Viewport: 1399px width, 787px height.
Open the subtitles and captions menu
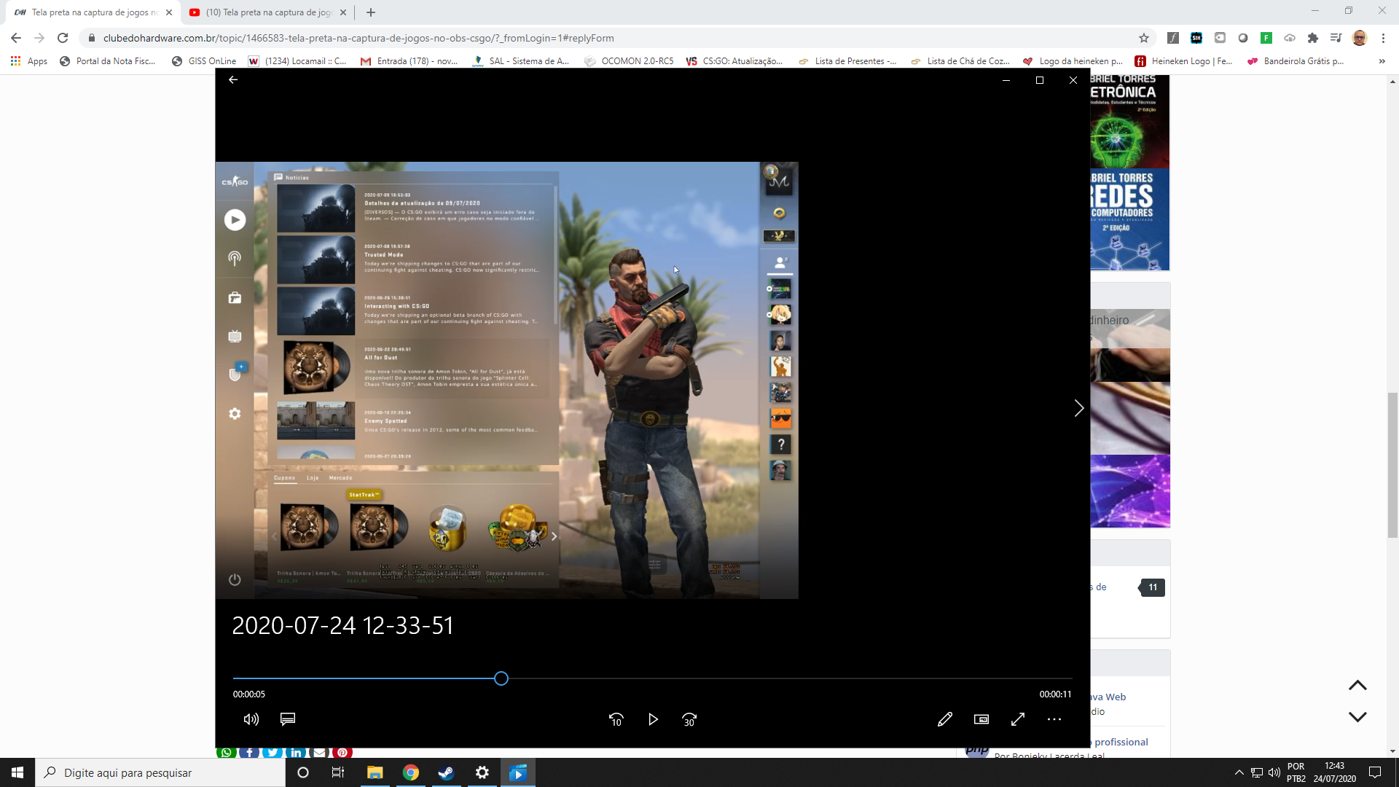tap(288, 719)
